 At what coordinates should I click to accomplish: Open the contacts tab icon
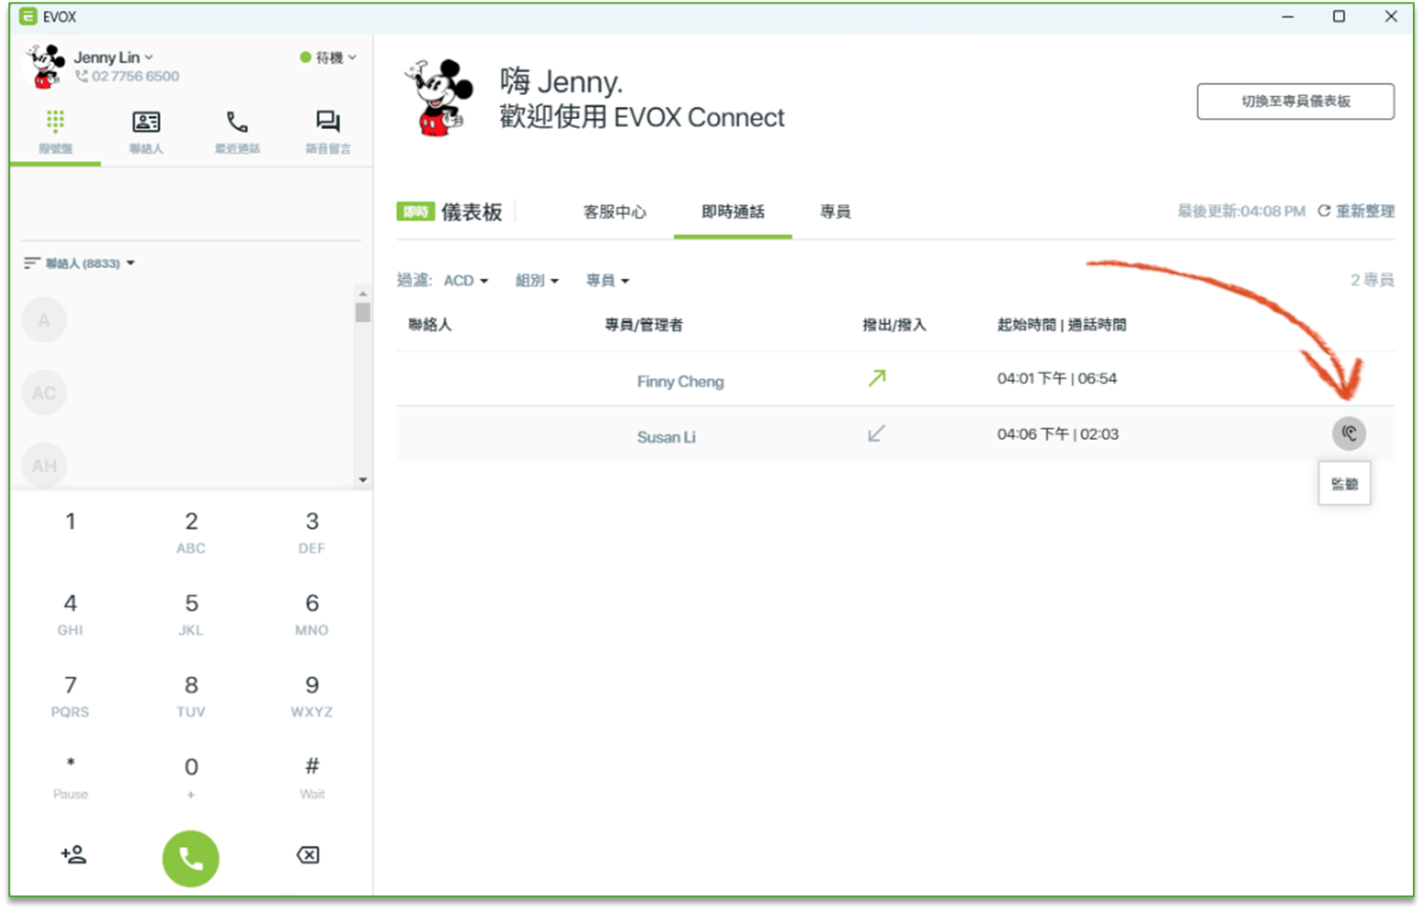[146, 122]
